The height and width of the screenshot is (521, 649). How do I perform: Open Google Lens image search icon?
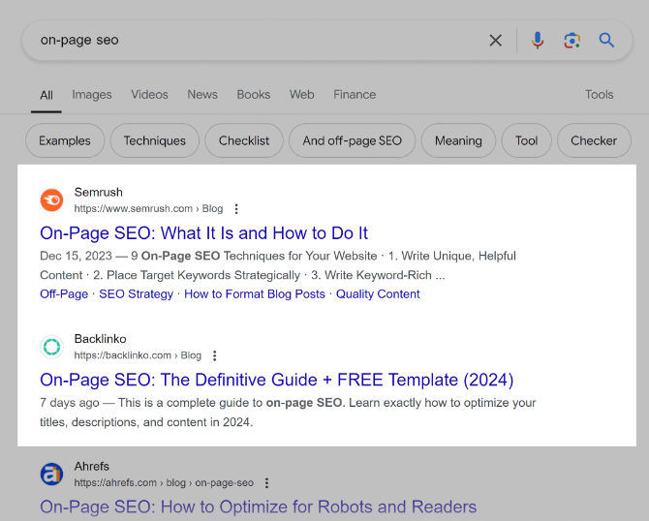pyautogui.click(x=572, y=40)
